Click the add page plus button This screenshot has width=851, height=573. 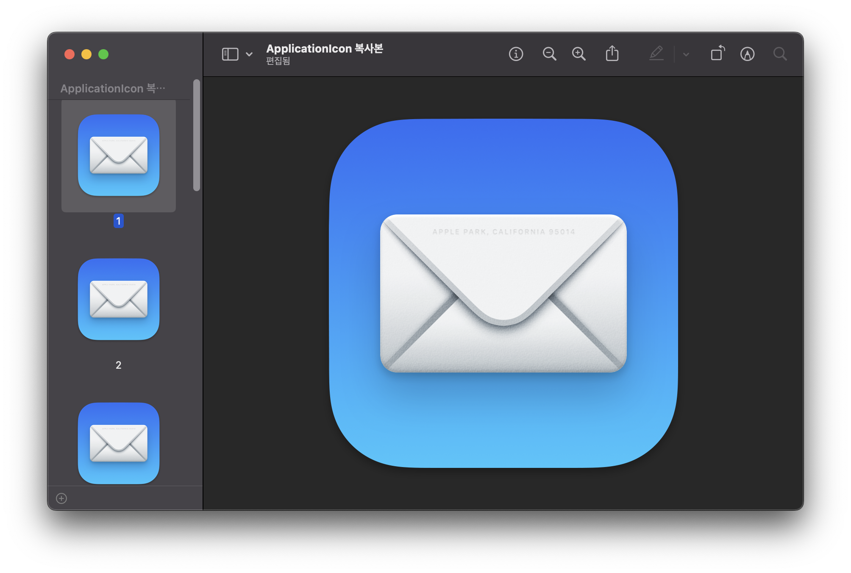point(61,498)
